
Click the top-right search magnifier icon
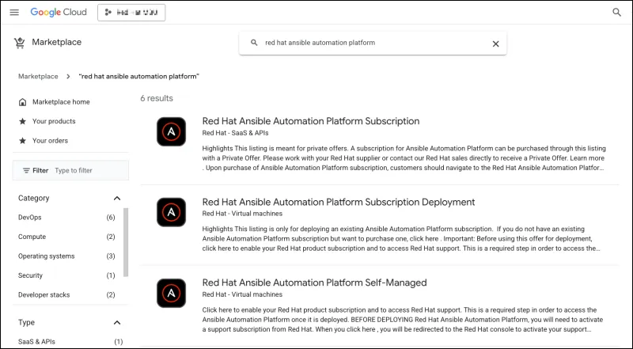point(616,12)
